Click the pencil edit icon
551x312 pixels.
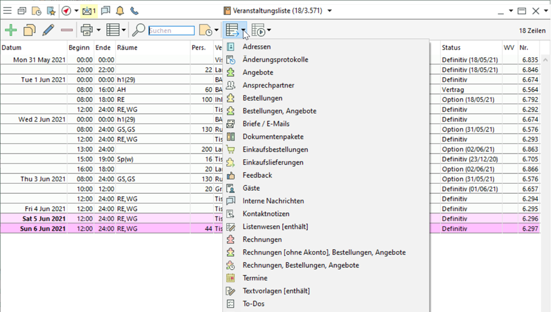coord(48,30)
